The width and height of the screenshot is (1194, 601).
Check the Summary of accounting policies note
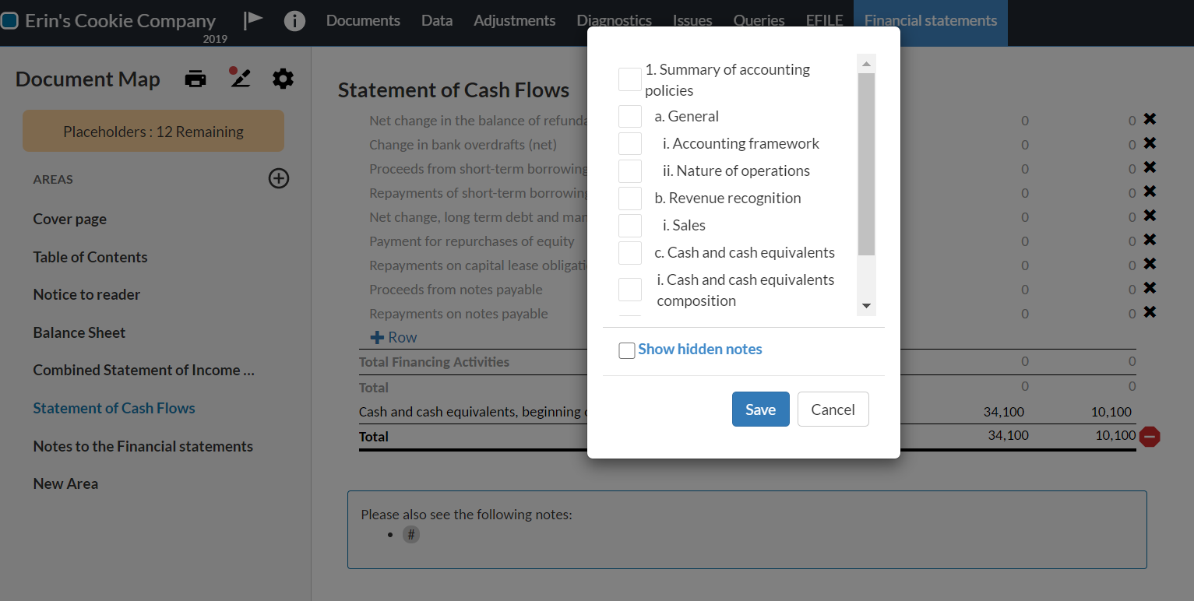629,79
